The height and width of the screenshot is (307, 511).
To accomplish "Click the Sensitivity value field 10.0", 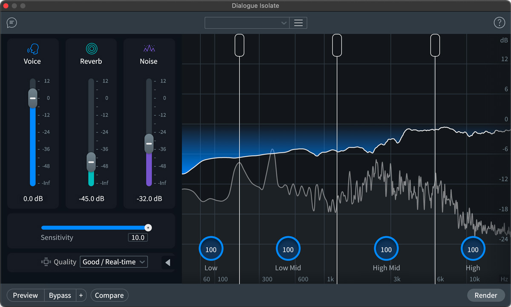I will click(x=138, y=238).
